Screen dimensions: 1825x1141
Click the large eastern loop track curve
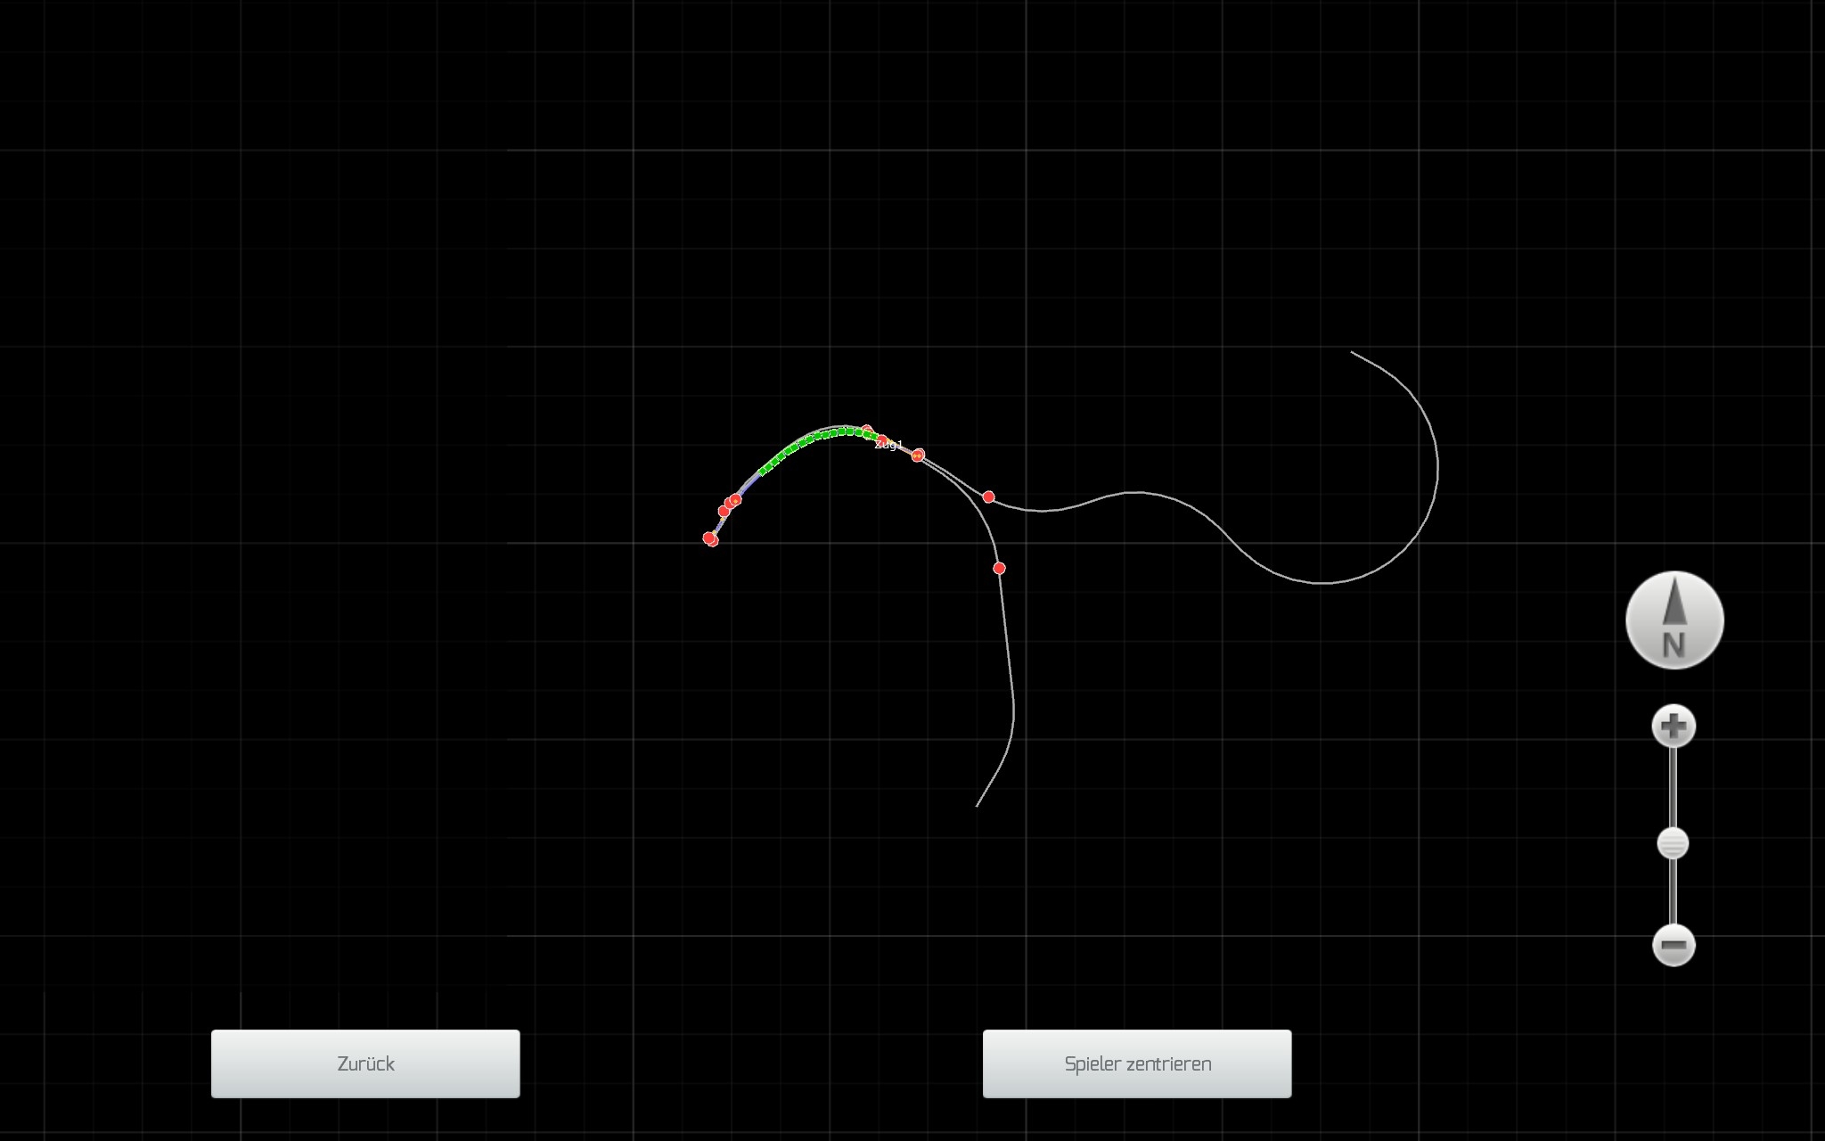[1436, 468]
